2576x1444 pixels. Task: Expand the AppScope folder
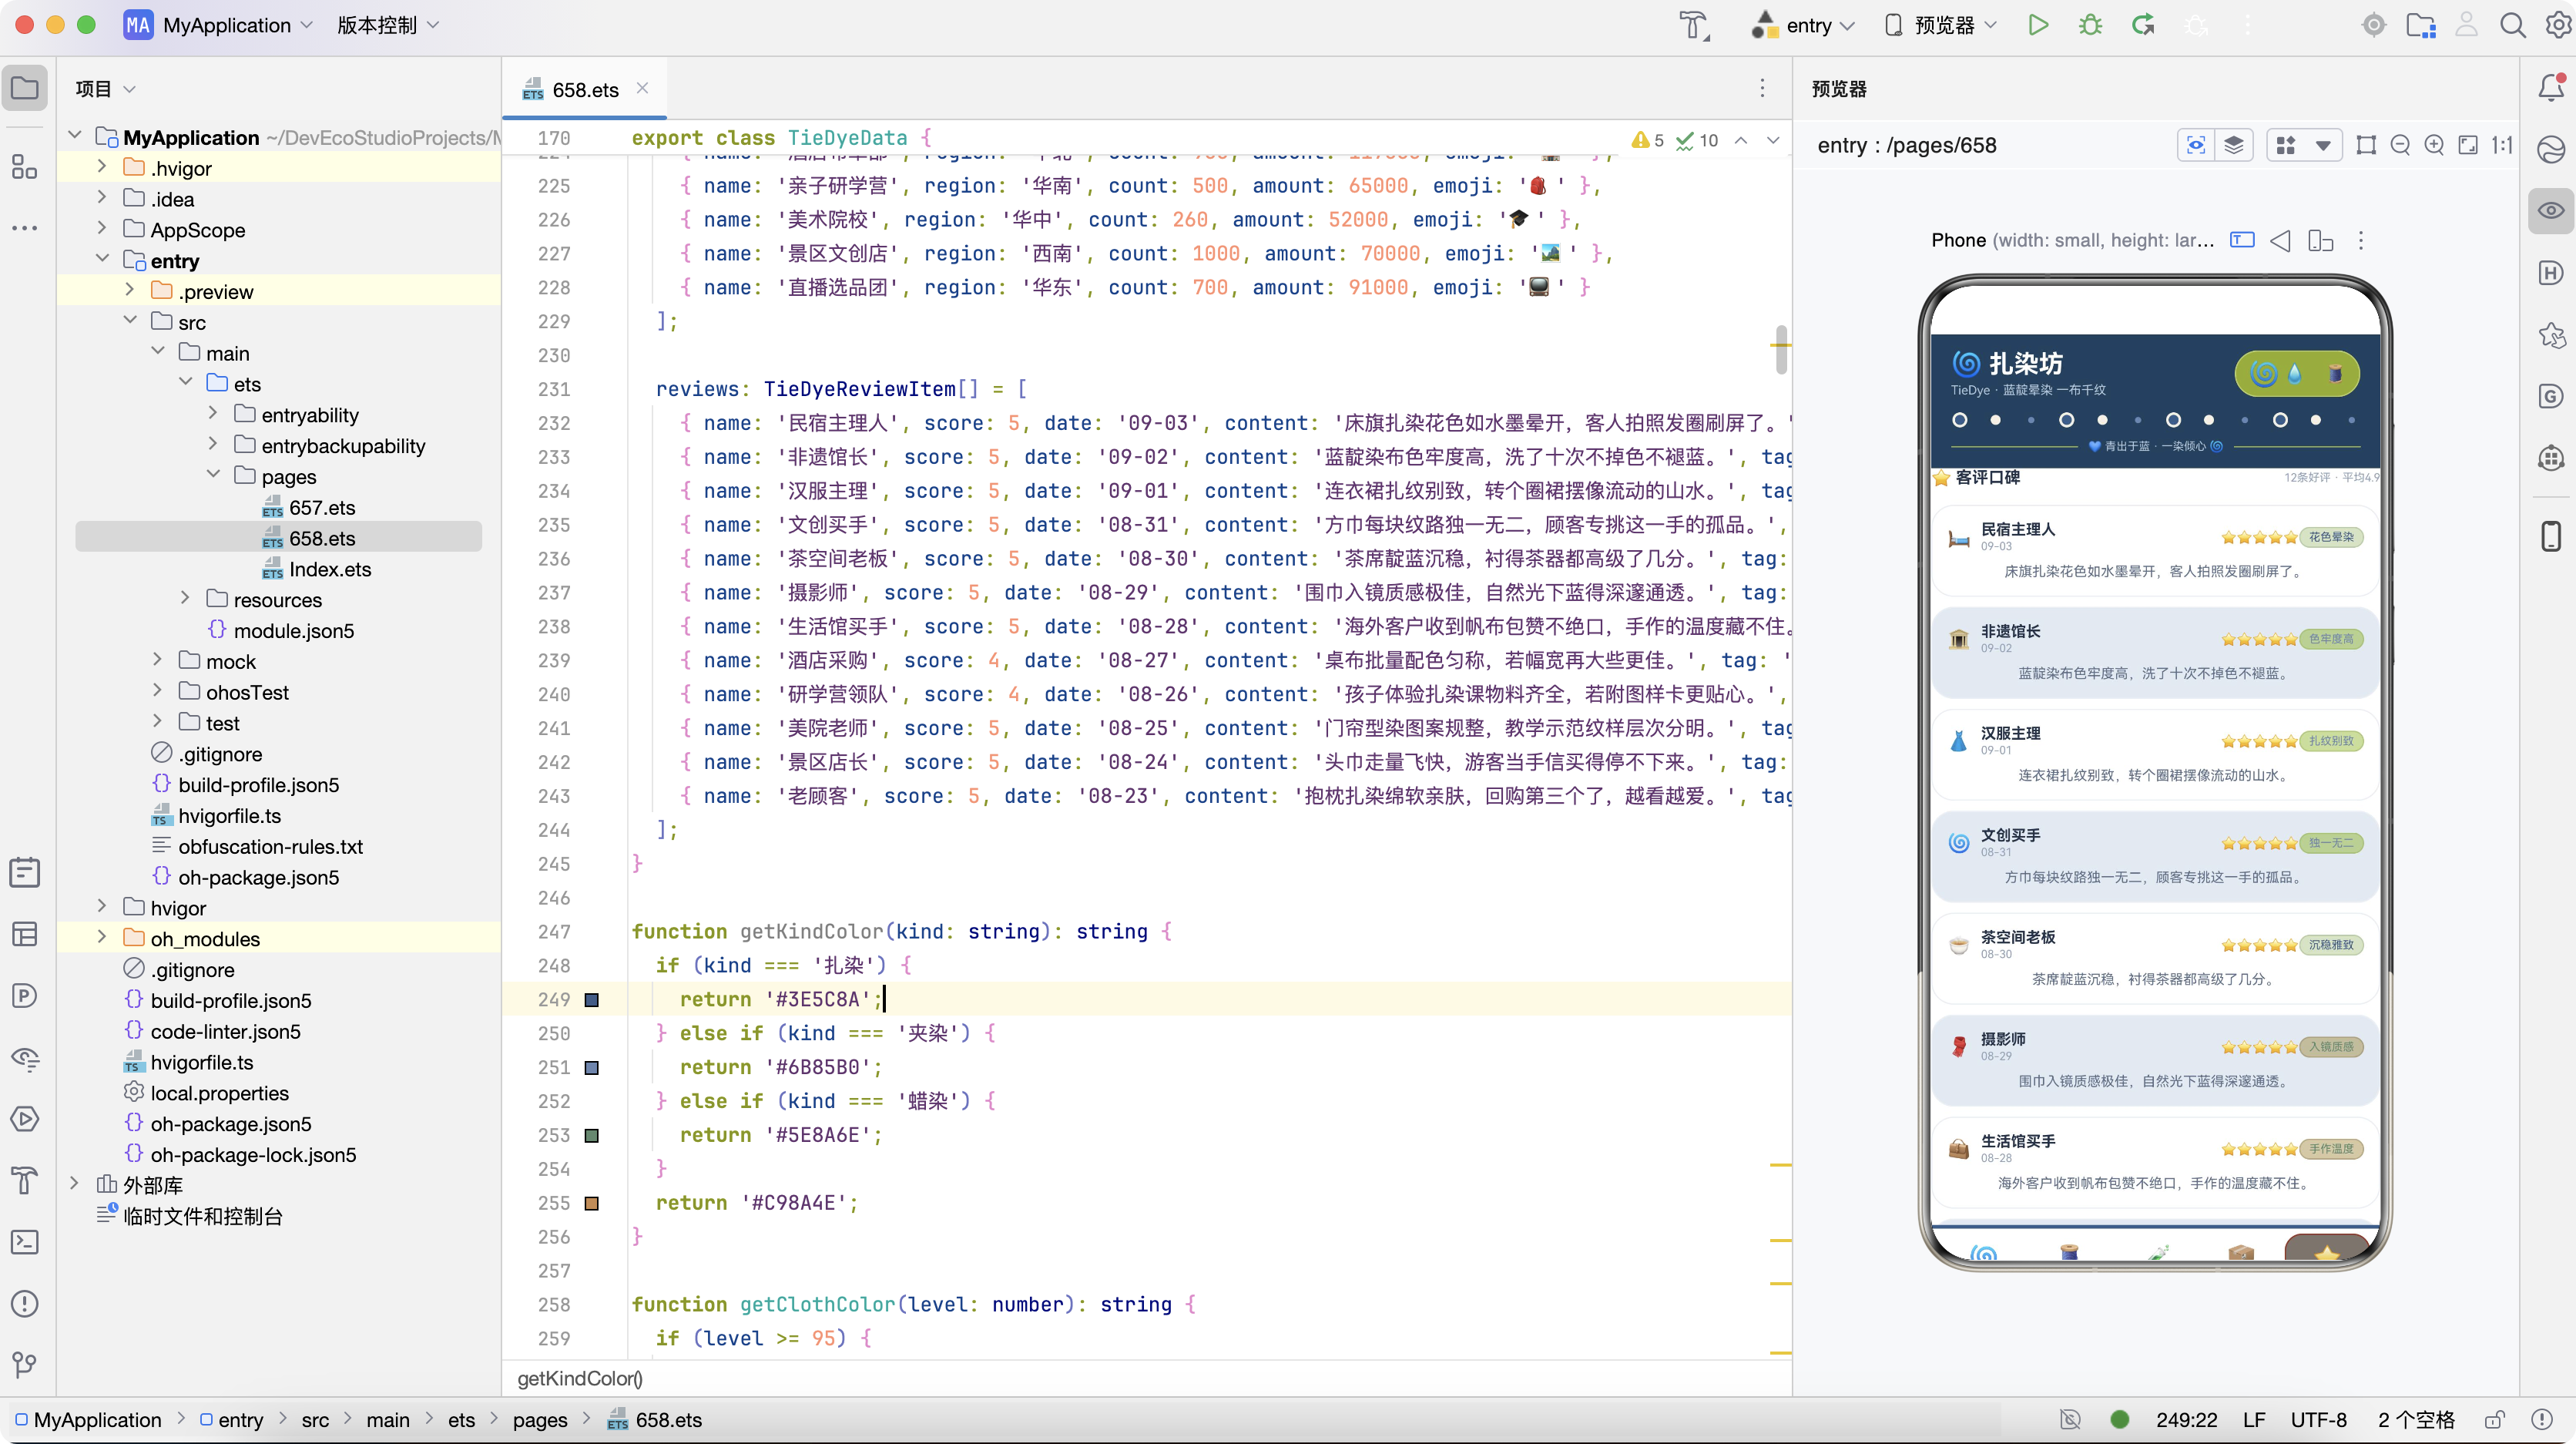[x=102, y=229]
